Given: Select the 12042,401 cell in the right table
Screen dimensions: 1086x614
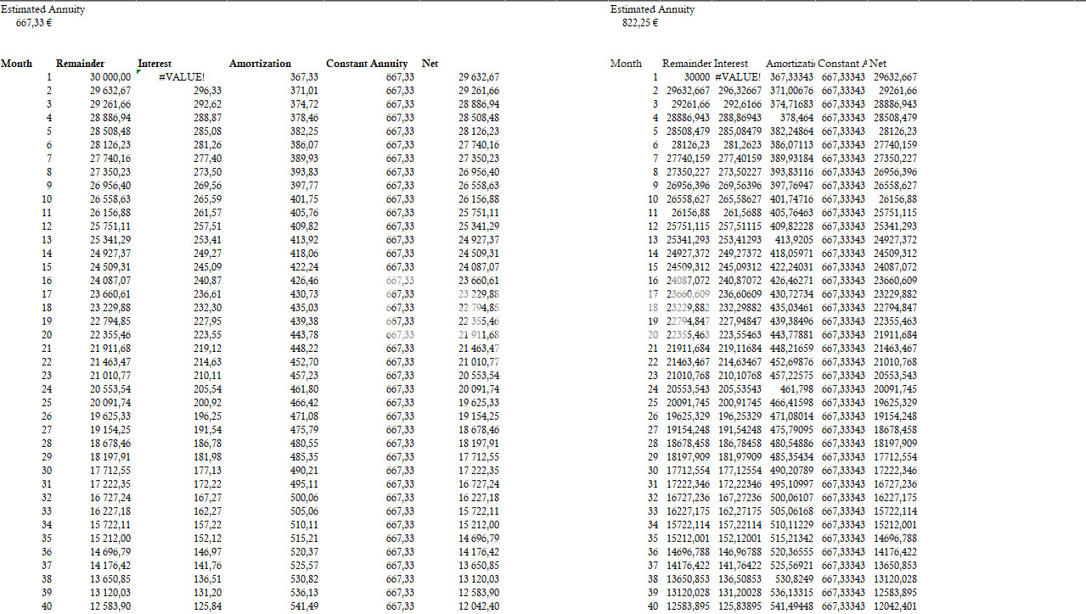Looking at the screenshot, I should (x=893, y=606).
